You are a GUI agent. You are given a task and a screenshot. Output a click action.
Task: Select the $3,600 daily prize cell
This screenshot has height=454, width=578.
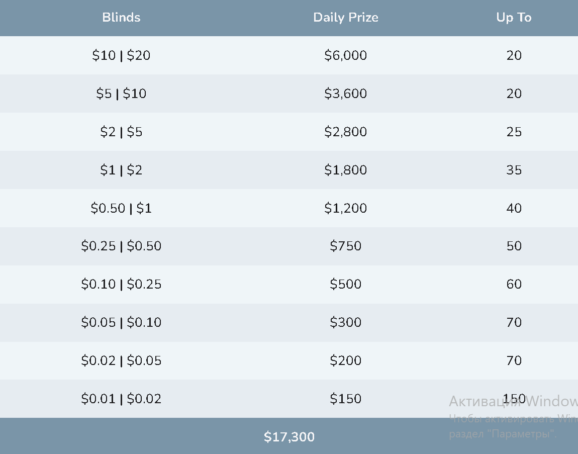click(346, 94)
